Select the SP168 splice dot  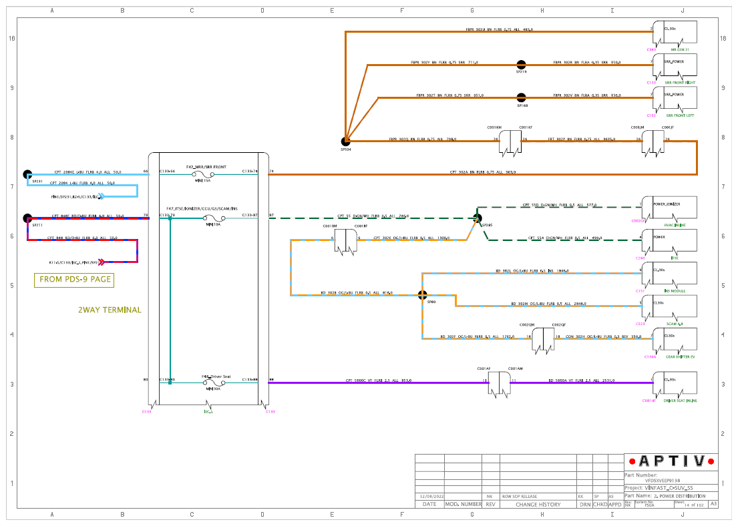[521, 98]
